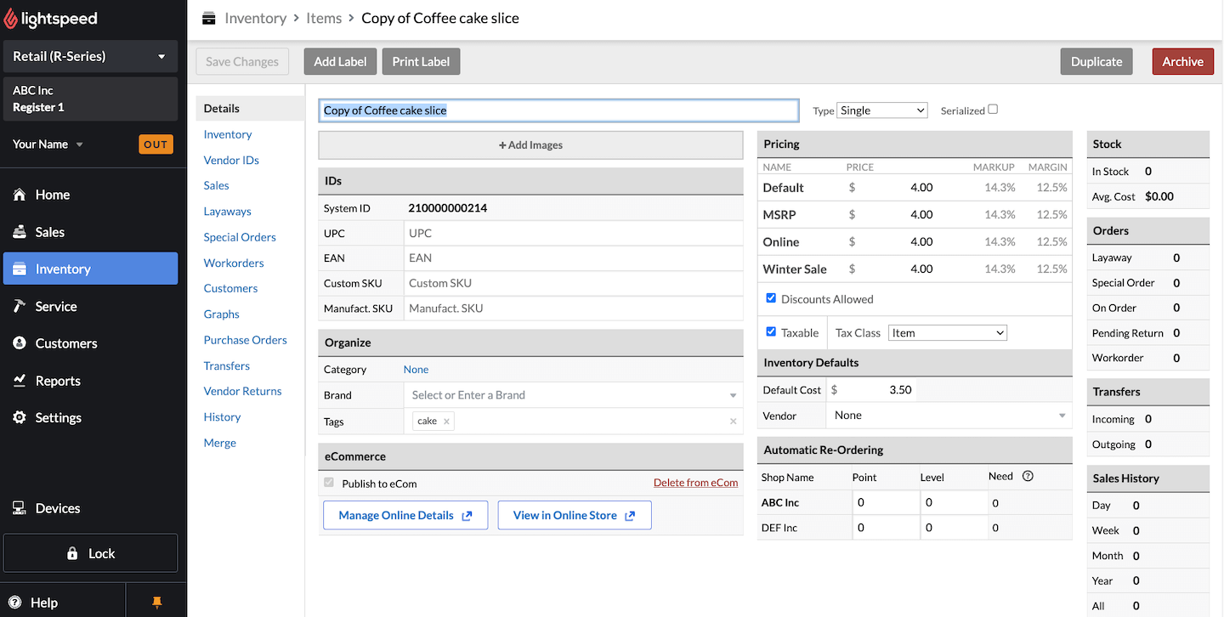Click the ABC Inc Register 1 panel
Image resolution: width=1224 pixels, height=617 pixels.
pos(90,99)
